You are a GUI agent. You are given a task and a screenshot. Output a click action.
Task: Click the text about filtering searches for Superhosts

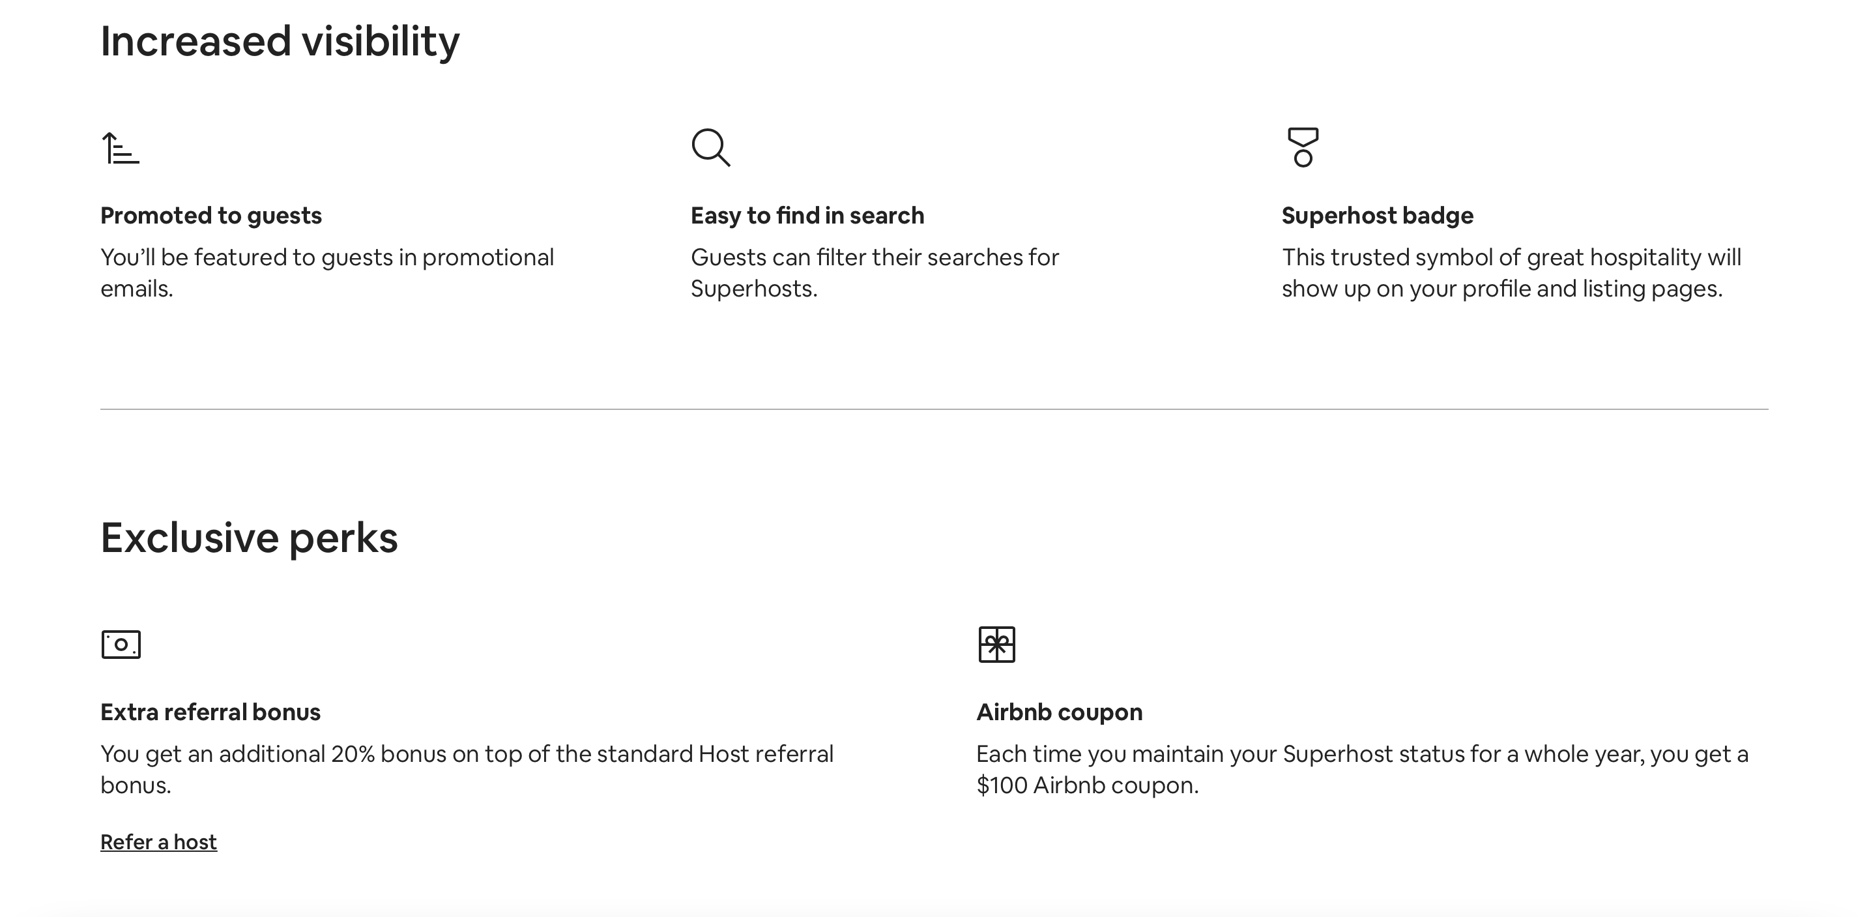pos(875,272)
